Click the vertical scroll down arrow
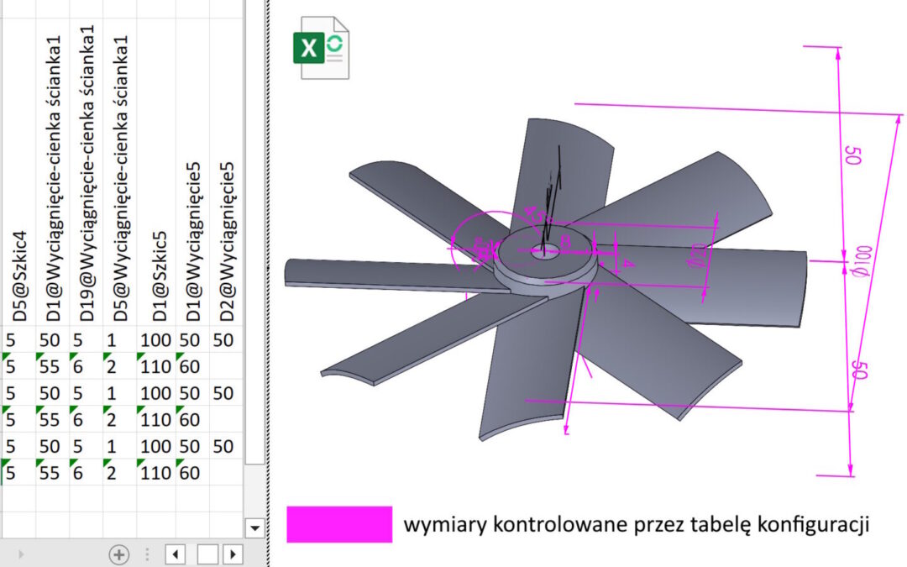This screenshot has height=567, width=907. 255,528
